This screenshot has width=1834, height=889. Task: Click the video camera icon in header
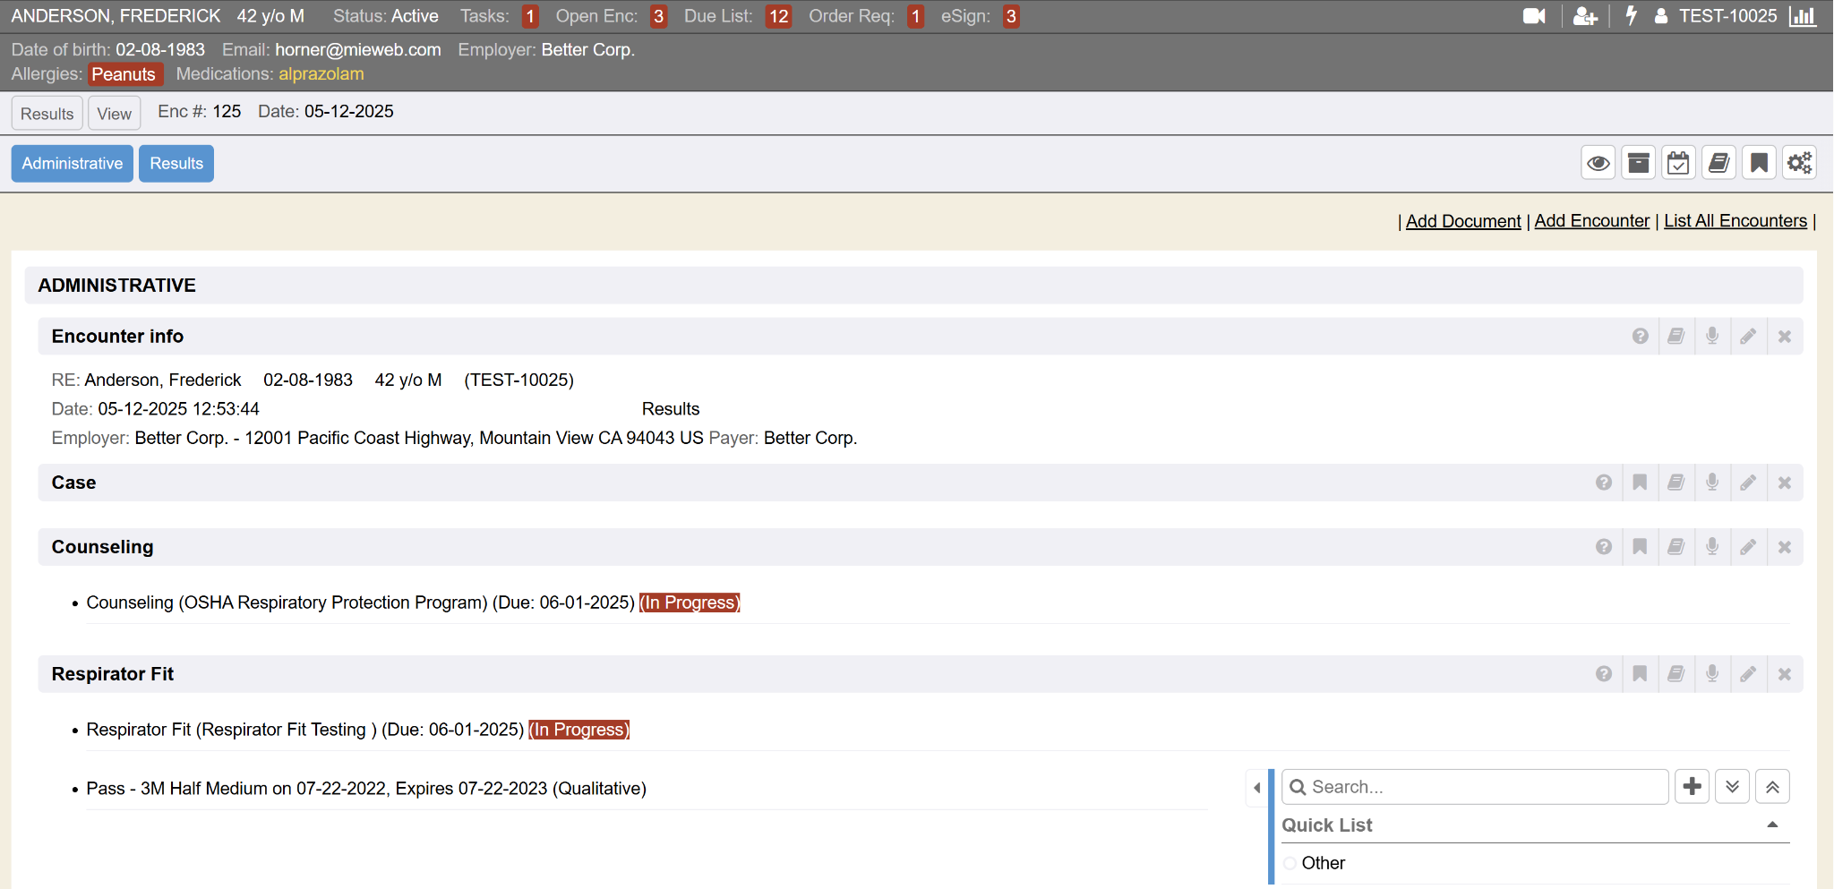click(1534, 16)
